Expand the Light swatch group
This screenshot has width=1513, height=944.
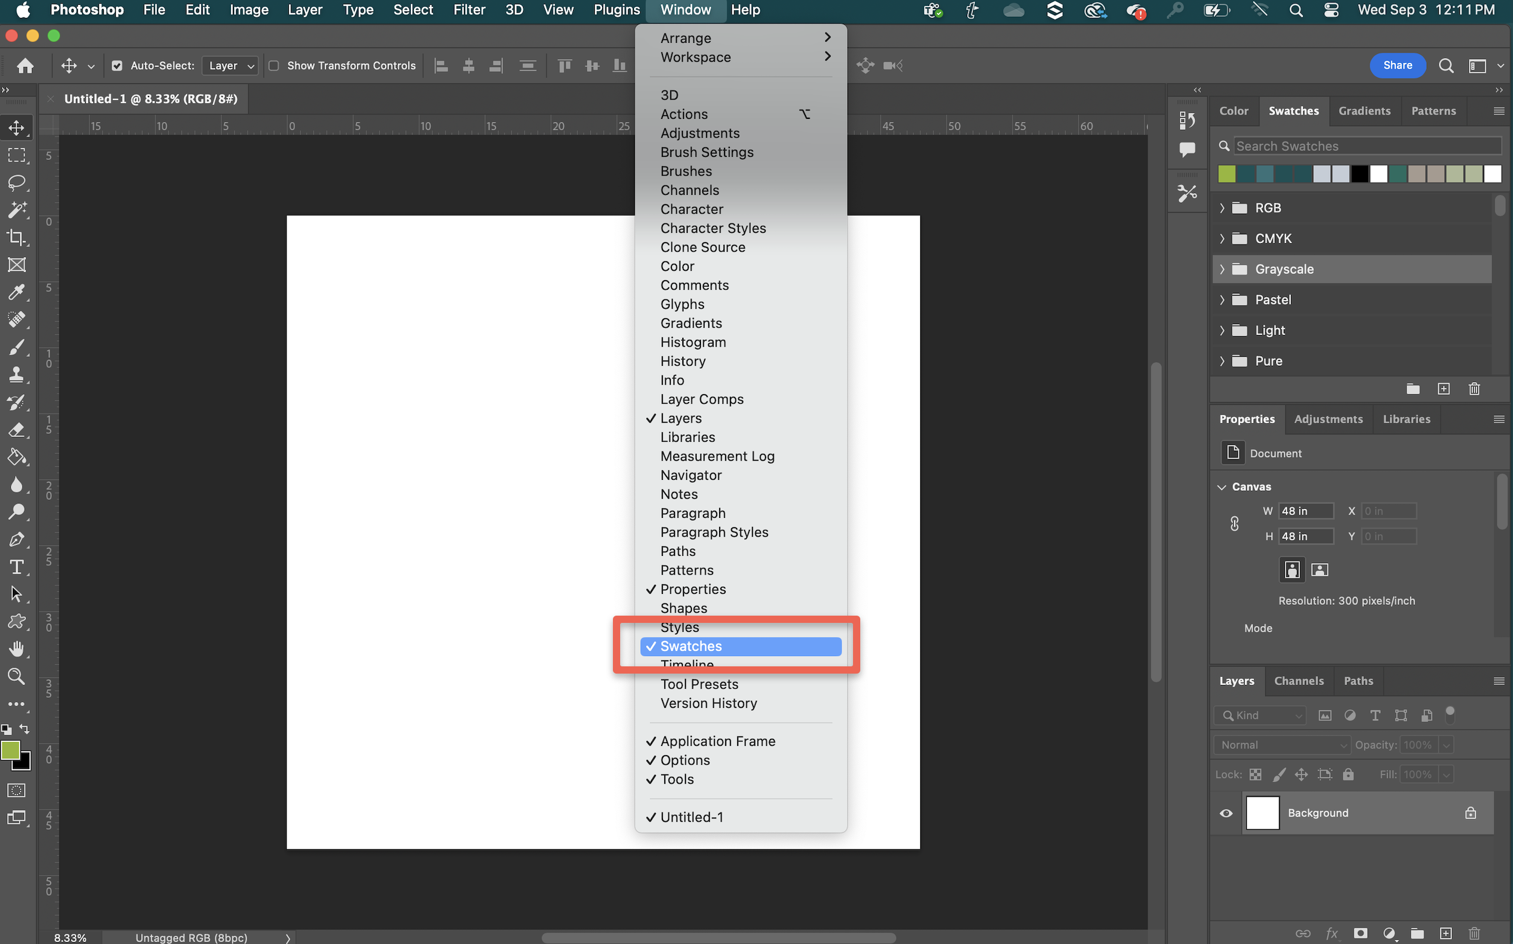tap(1222, 330)
